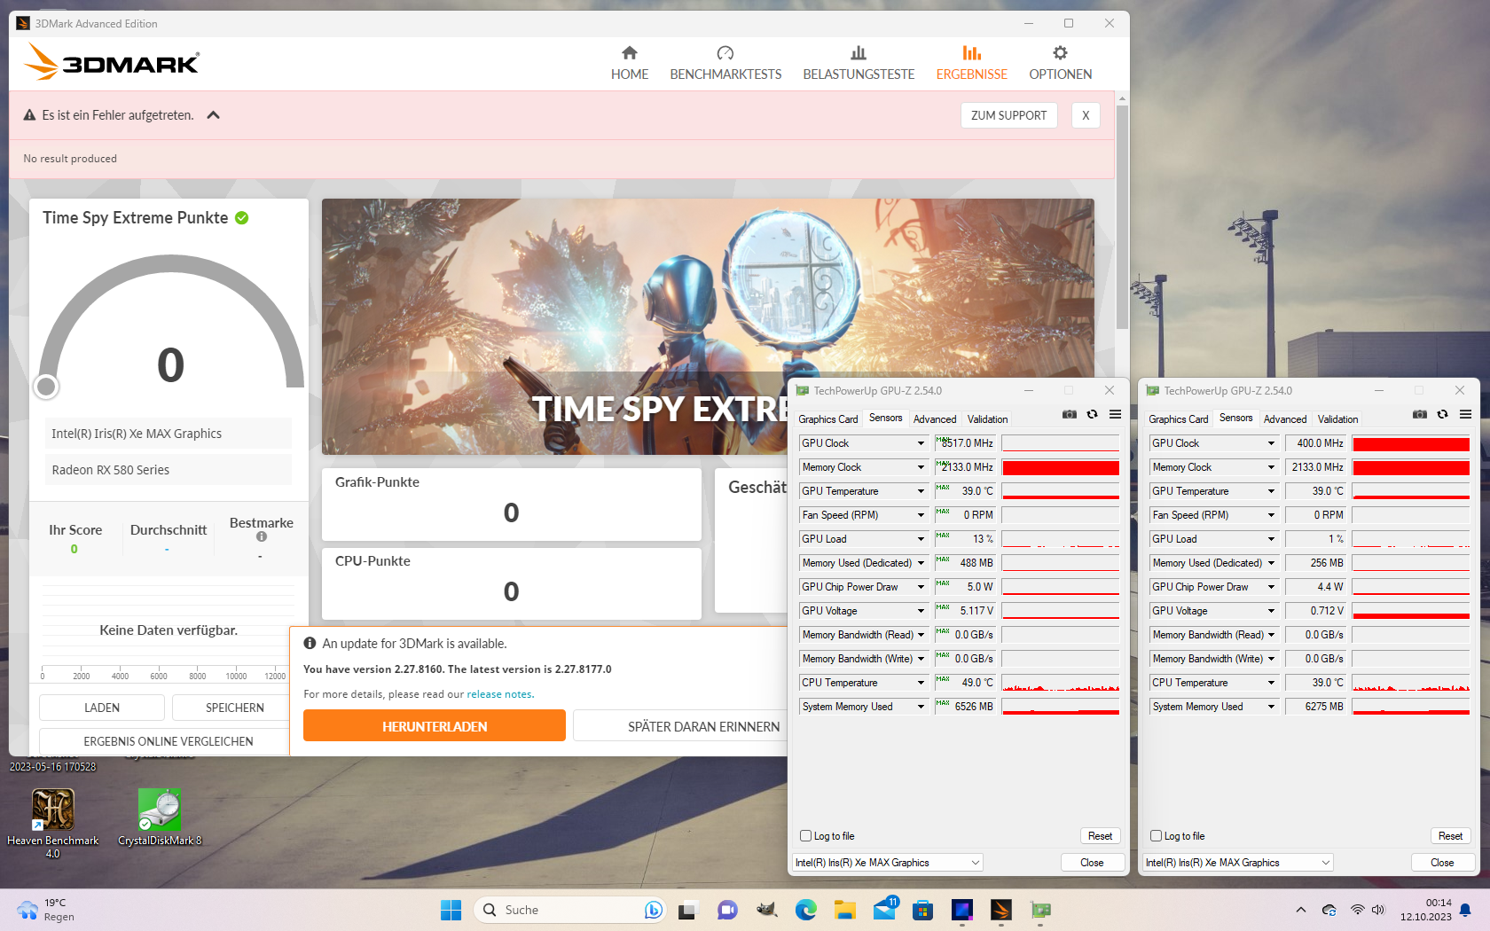The width and height of the screenshot is (1490, 931).
Task: Refresh sensors in right GPU-Z window
Action: (1443, 415)
